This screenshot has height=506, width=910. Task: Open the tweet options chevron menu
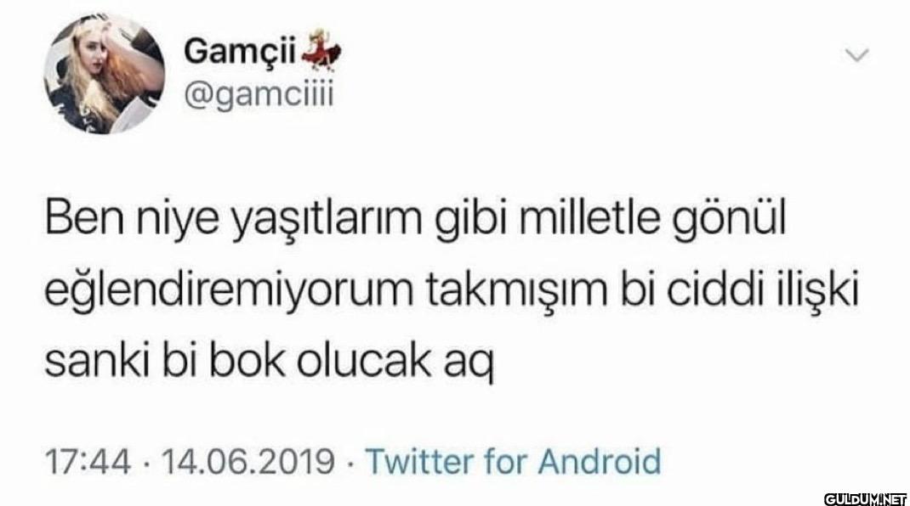(856, 55)
